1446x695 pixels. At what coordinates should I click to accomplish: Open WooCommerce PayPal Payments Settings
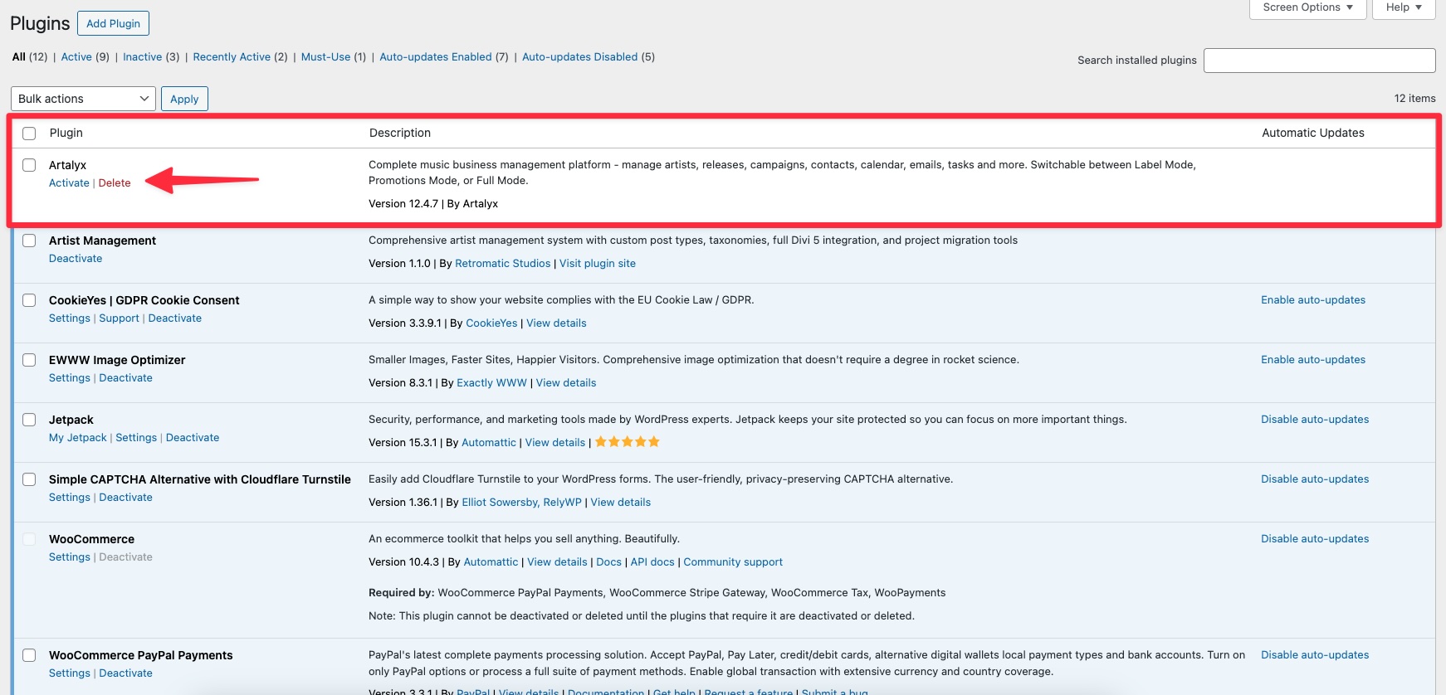(x=70, y=673)
